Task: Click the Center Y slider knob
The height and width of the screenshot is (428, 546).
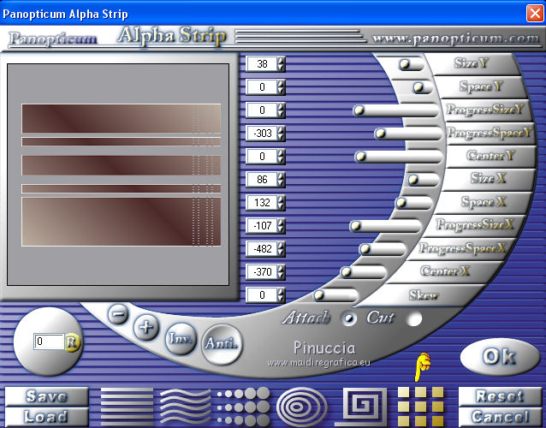Action: point(361,157)
